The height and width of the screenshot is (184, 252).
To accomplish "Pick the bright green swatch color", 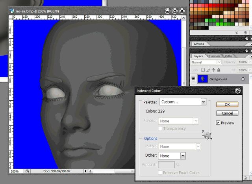I will click(x=218, y=24).
